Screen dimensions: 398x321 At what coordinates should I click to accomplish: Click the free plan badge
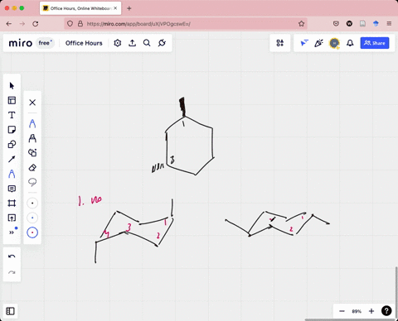45,43
